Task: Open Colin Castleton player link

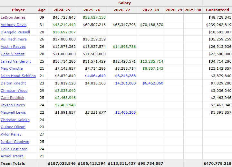Action: (x=14, y=149)
